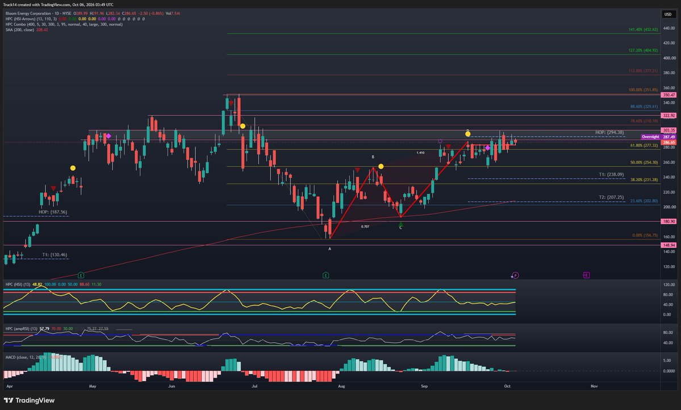Click the red 286.65 last price label
This screenshot has width=681, height=410.
pos(669,143)
